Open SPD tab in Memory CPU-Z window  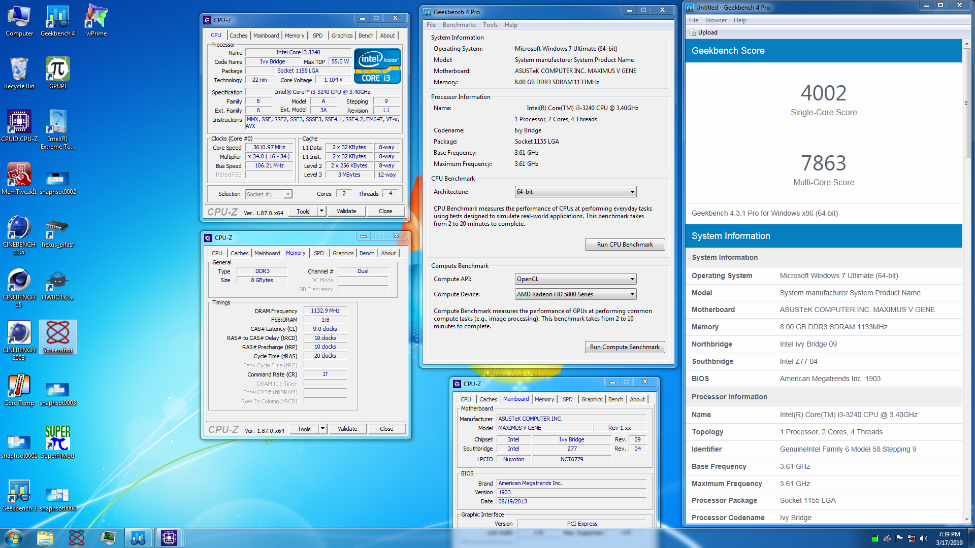pyautogui.click(x=318, y=253)
